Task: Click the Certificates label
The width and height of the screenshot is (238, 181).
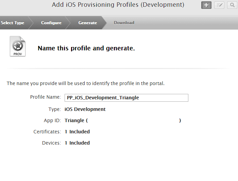Action: [47, 132]
